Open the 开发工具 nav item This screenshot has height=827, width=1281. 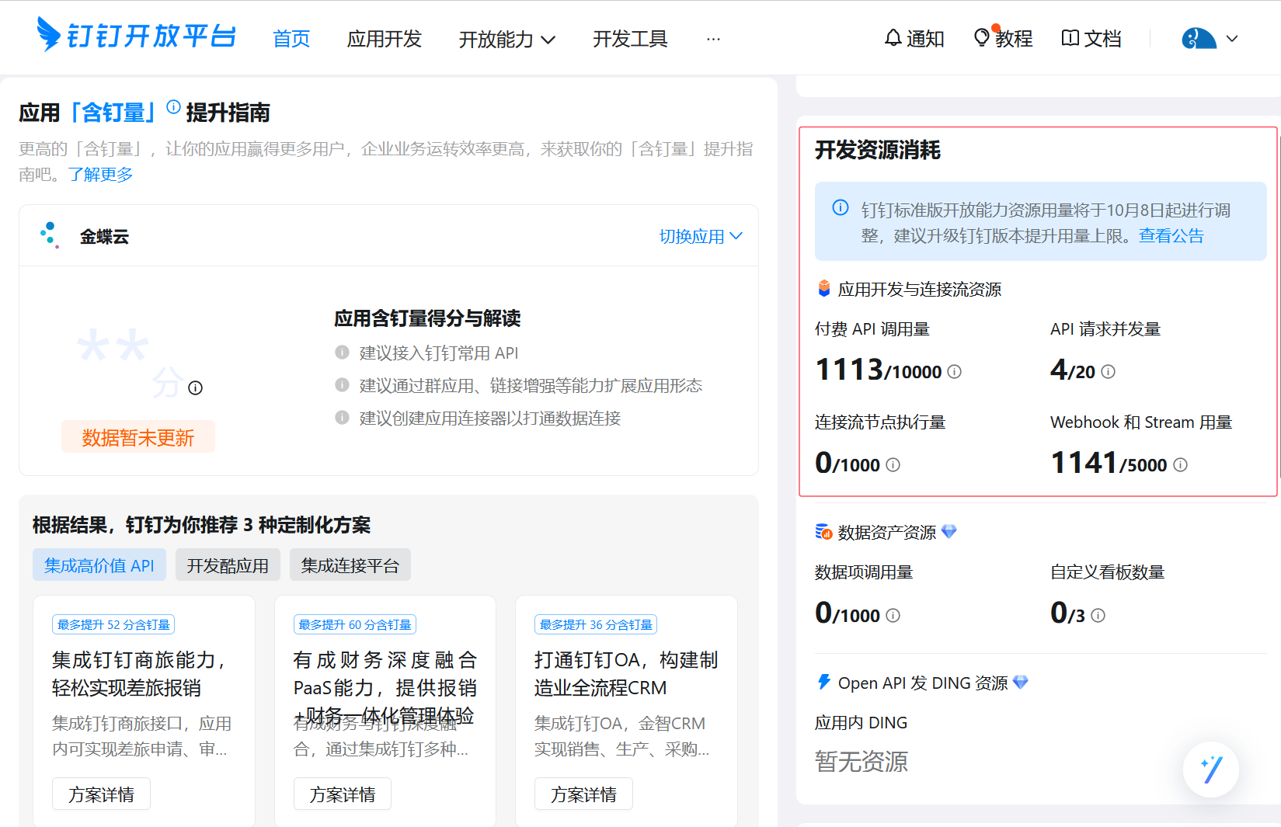coord(630,39)
